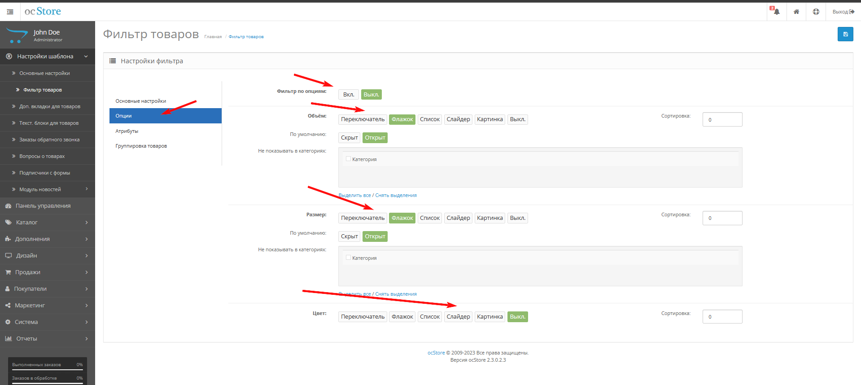Click the Дизайн monitor icon
Image resolution: width=861 pixels, height=385 pixels.
(x=8, y=256)
